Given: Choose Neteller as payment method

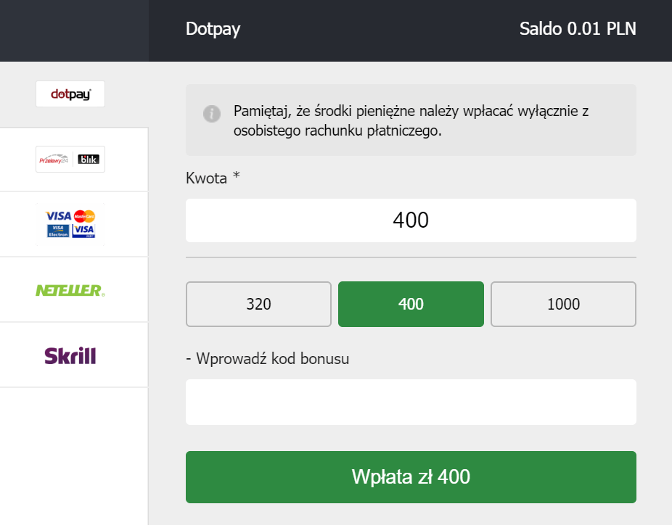Looking at the screenshot, I should (70, 289).
